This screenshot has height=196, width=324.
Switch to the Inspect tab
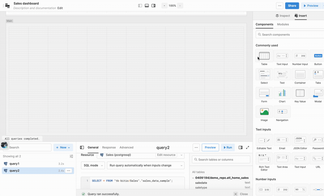point(283,16)
